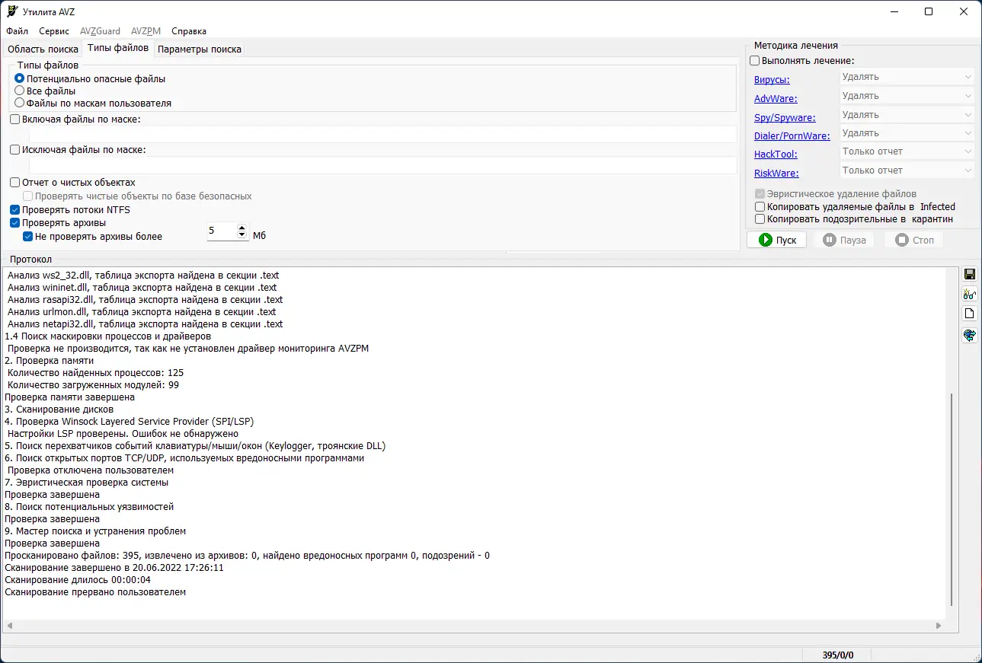Click log line 'Анализ ws2_32.dll'
The width and height of the screenshot is (982, 663).
tap(144, 276)
